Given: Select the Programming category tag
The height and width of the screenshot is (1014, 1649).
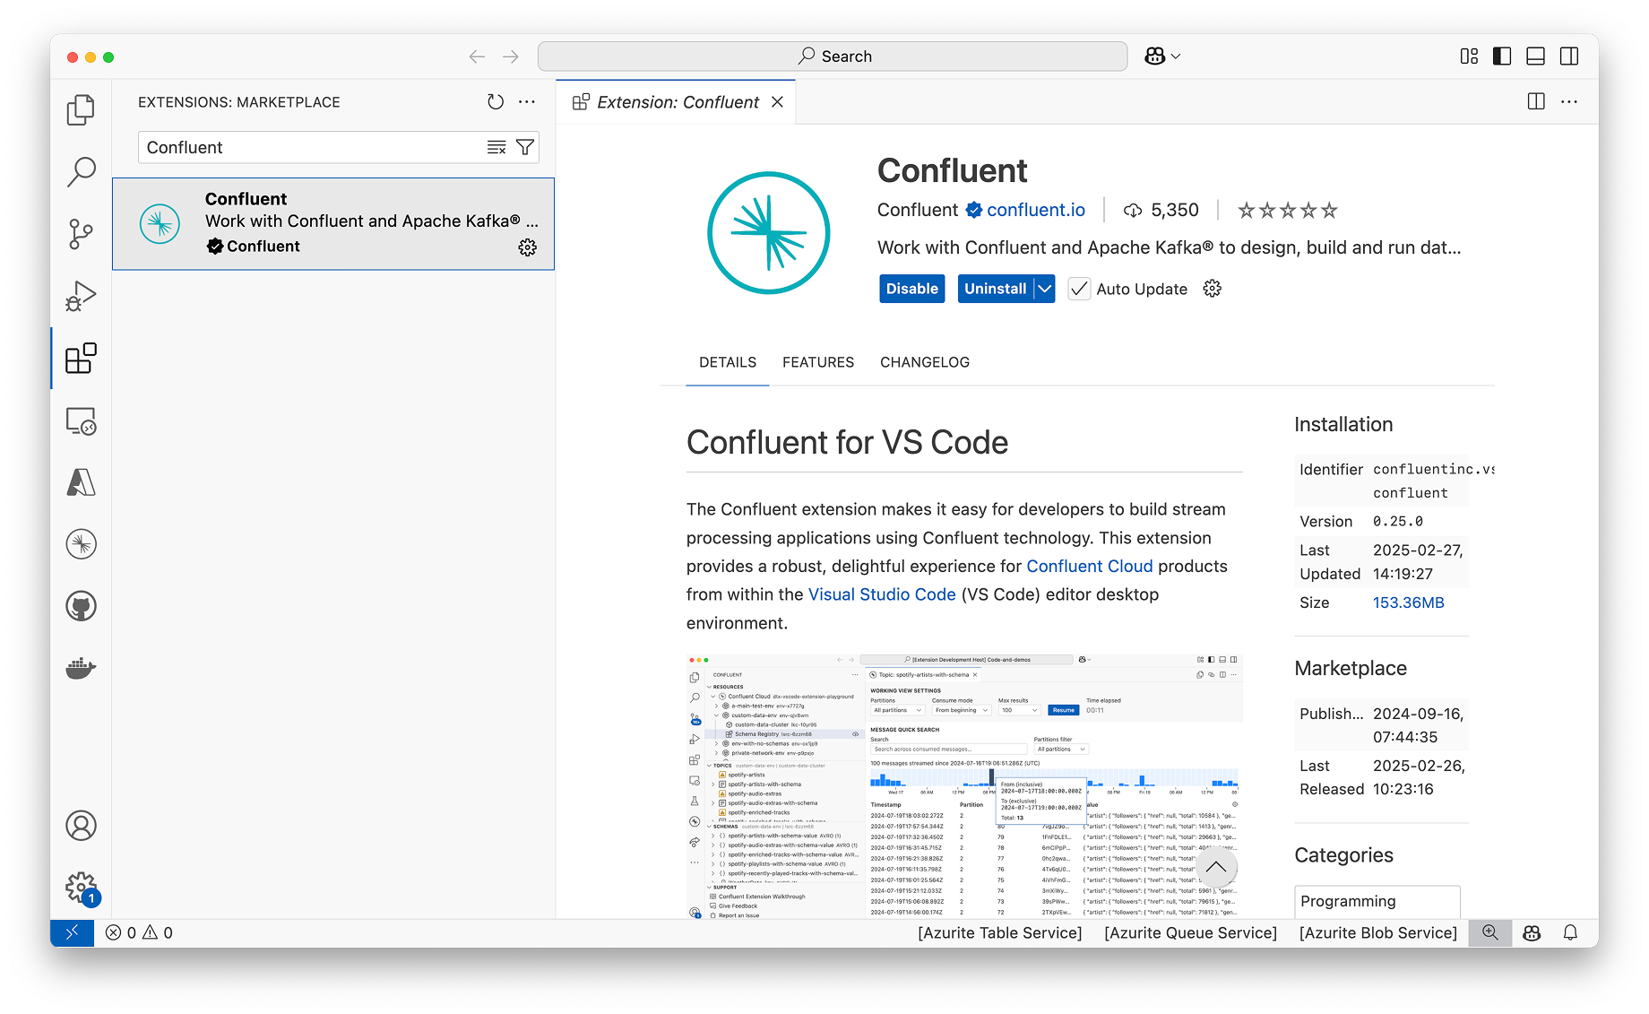Looking at the screenshot, I should pos(1377,901).
